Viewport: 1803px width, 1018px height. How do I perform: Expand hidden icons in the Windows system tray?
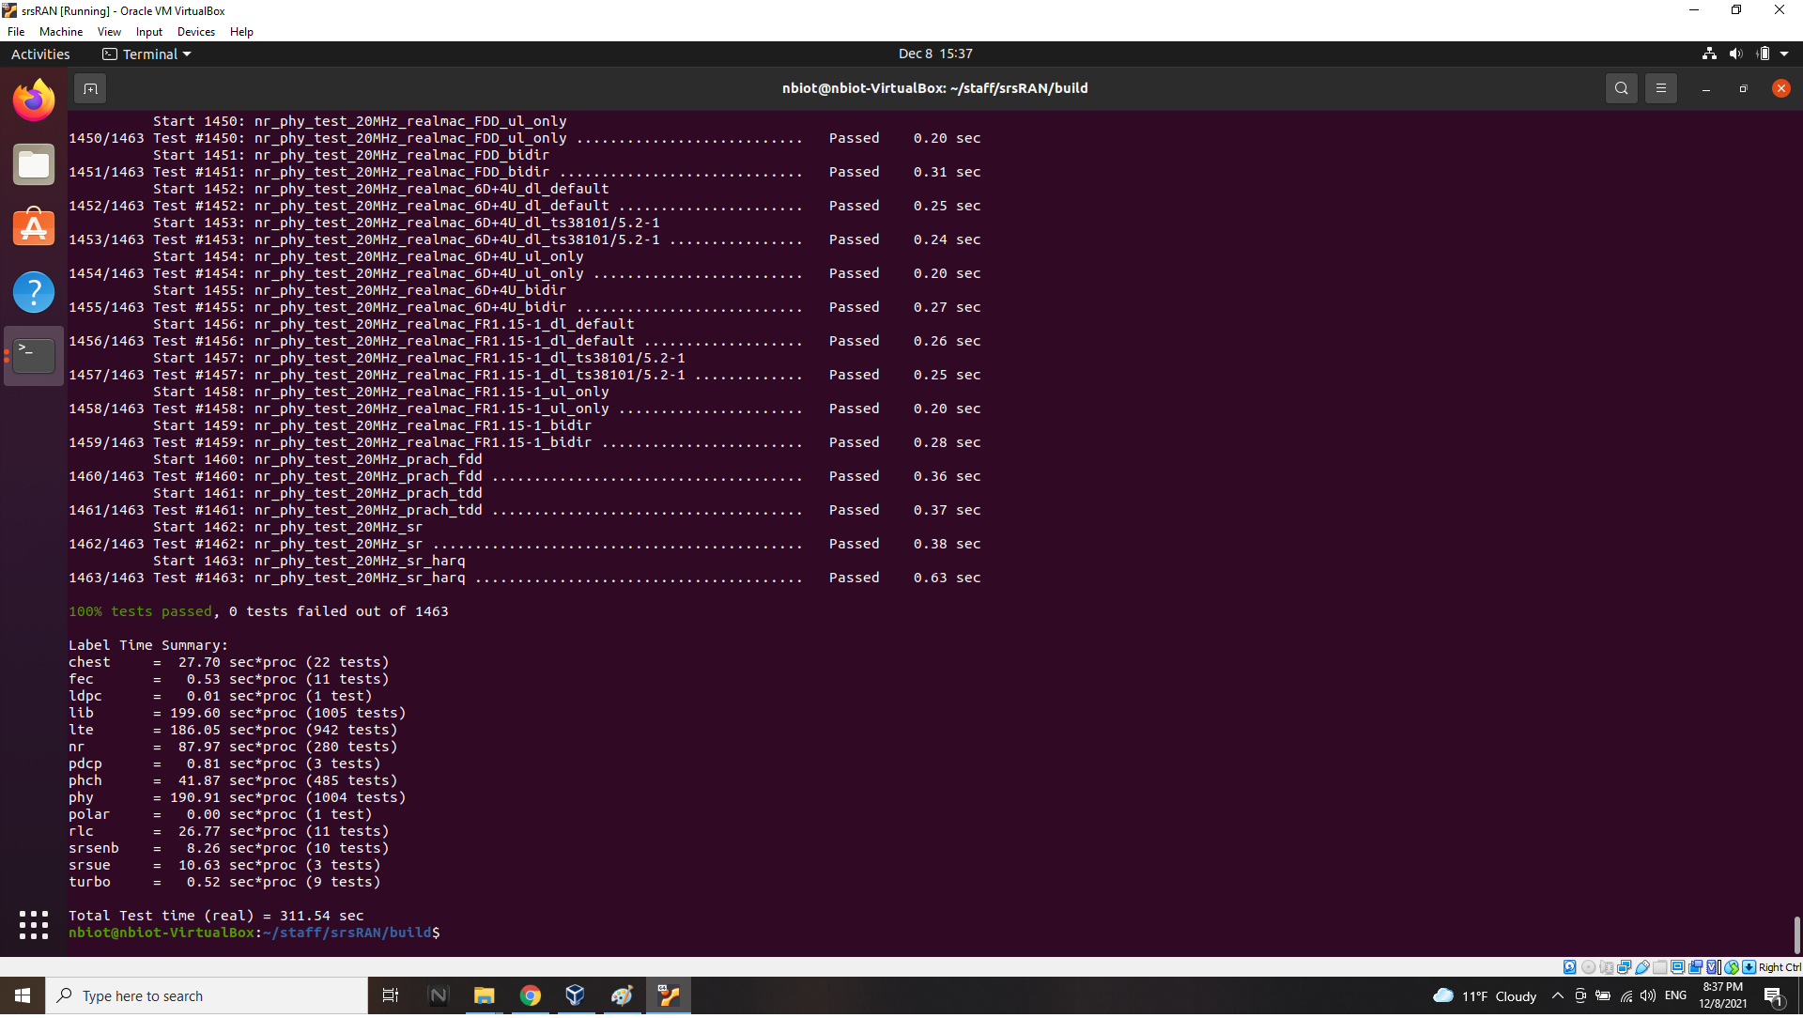pos(1557,997)
